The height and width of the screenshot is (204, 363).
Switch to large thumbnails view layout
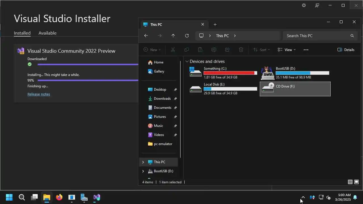tap(356, 182)
